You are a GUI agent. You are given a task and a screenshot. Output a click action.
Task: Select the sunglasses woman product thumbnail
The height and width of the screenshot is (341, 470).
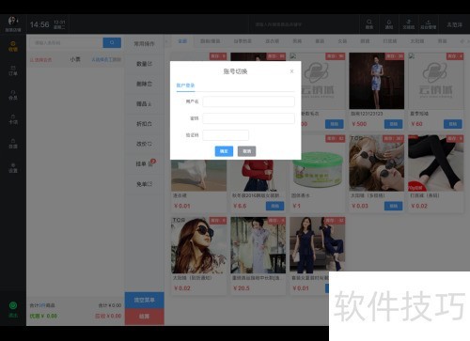click(x=198, y=245)
